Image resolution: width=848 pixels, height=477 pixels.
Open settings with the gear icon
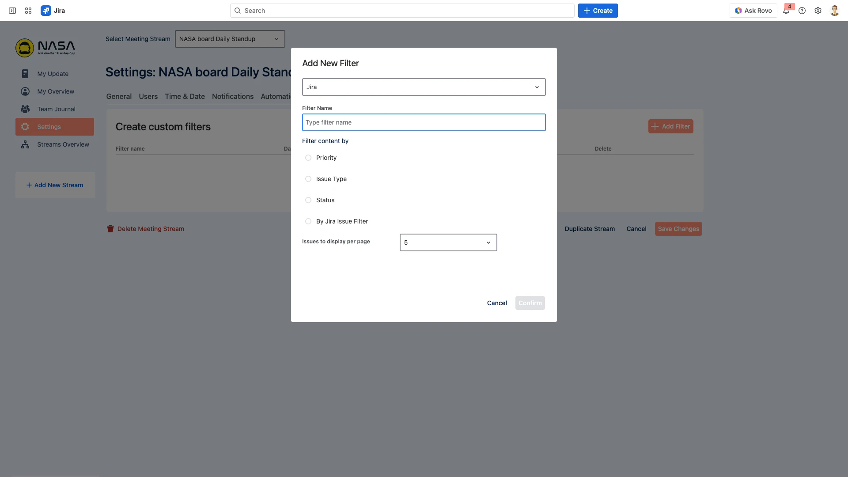click(818, 10)
